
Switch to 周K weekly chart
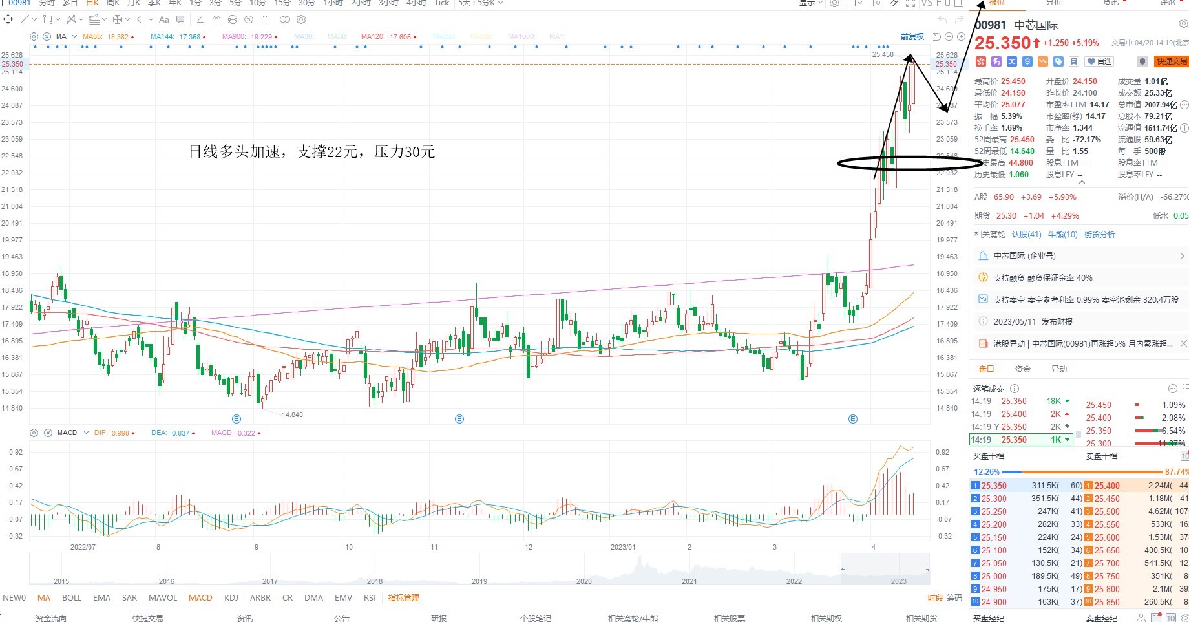113,3
